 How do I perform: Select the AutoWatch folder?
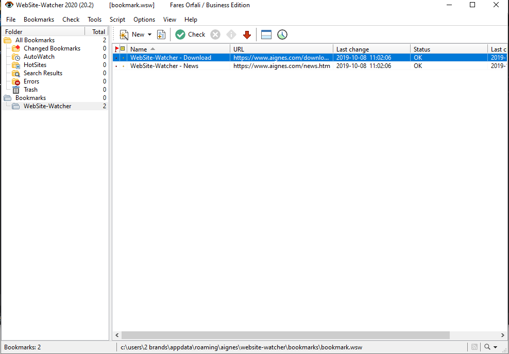click(x=39, y=57)
